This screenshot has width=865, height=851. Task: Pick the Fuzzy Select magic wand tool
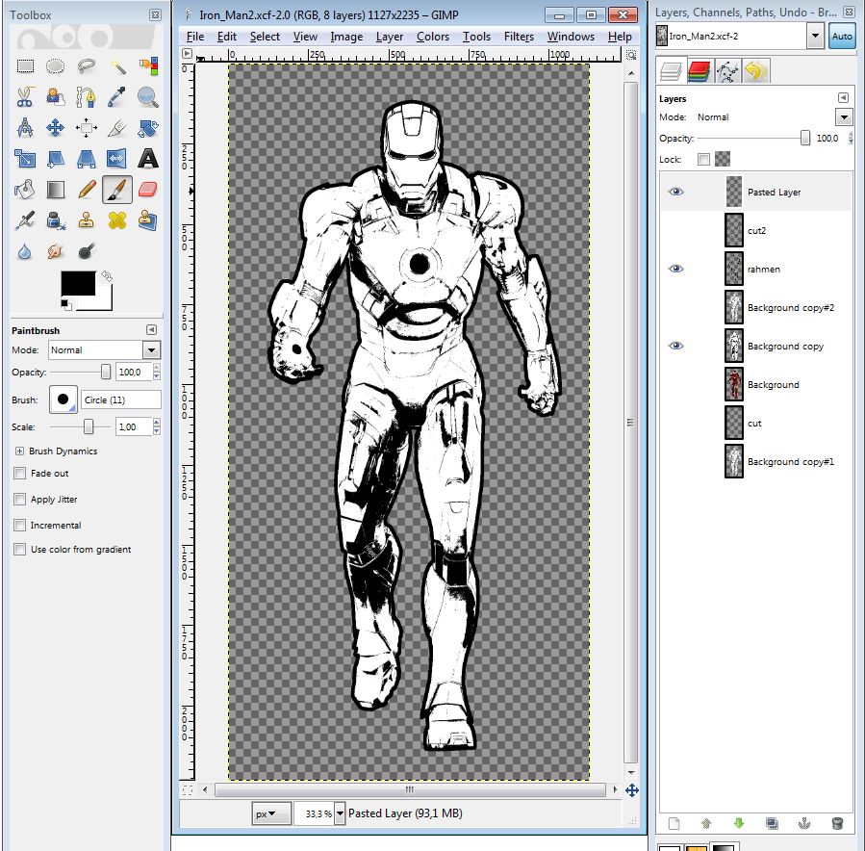117,66
